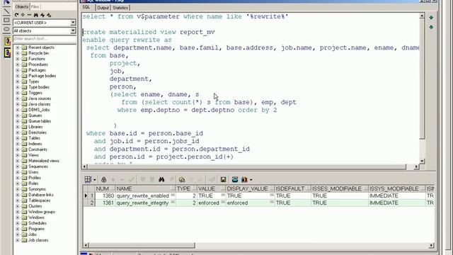
Task: Click the save results disk icon
Action: pos(224,179)
